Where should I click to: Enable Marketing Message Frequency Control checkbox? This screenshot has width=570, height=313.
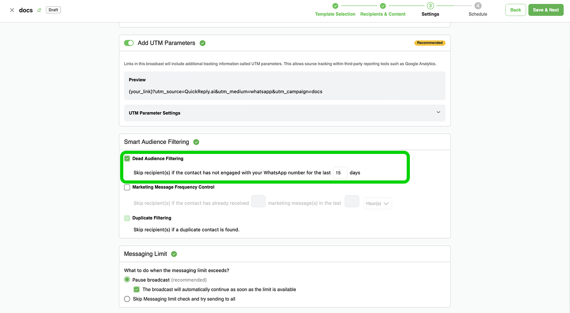tap(127, 188)
